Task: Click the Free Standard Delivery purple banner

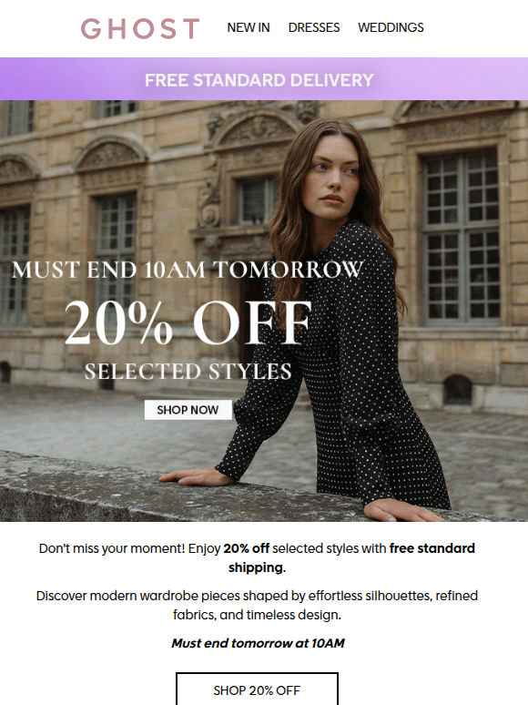Action: (264, 79)
